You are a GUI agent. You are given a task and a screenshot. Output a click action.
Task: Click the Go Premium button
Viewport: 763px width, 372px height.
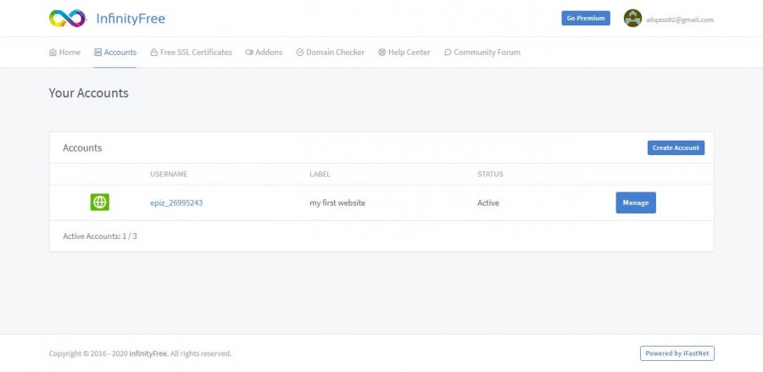(585, 19)
